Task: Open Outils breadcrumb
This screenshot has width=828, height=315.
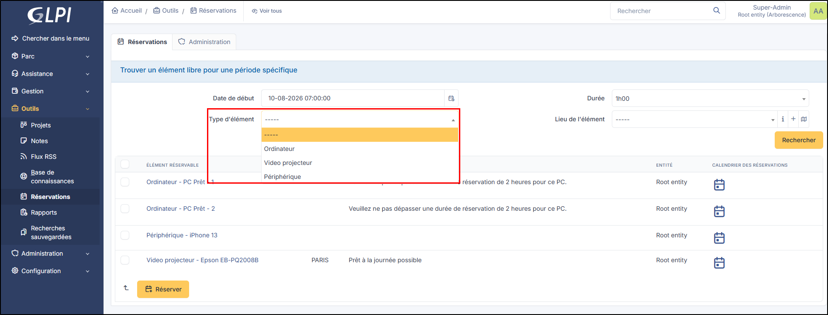Action: point(166,10)
